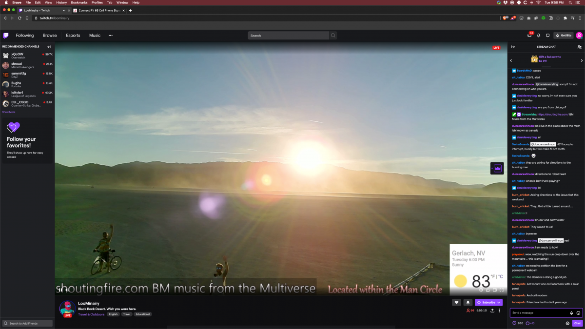The image size is (585, 329).
Task: Open the Bookmarks menu in macOS menu bar
Action: tap(79, 2)
